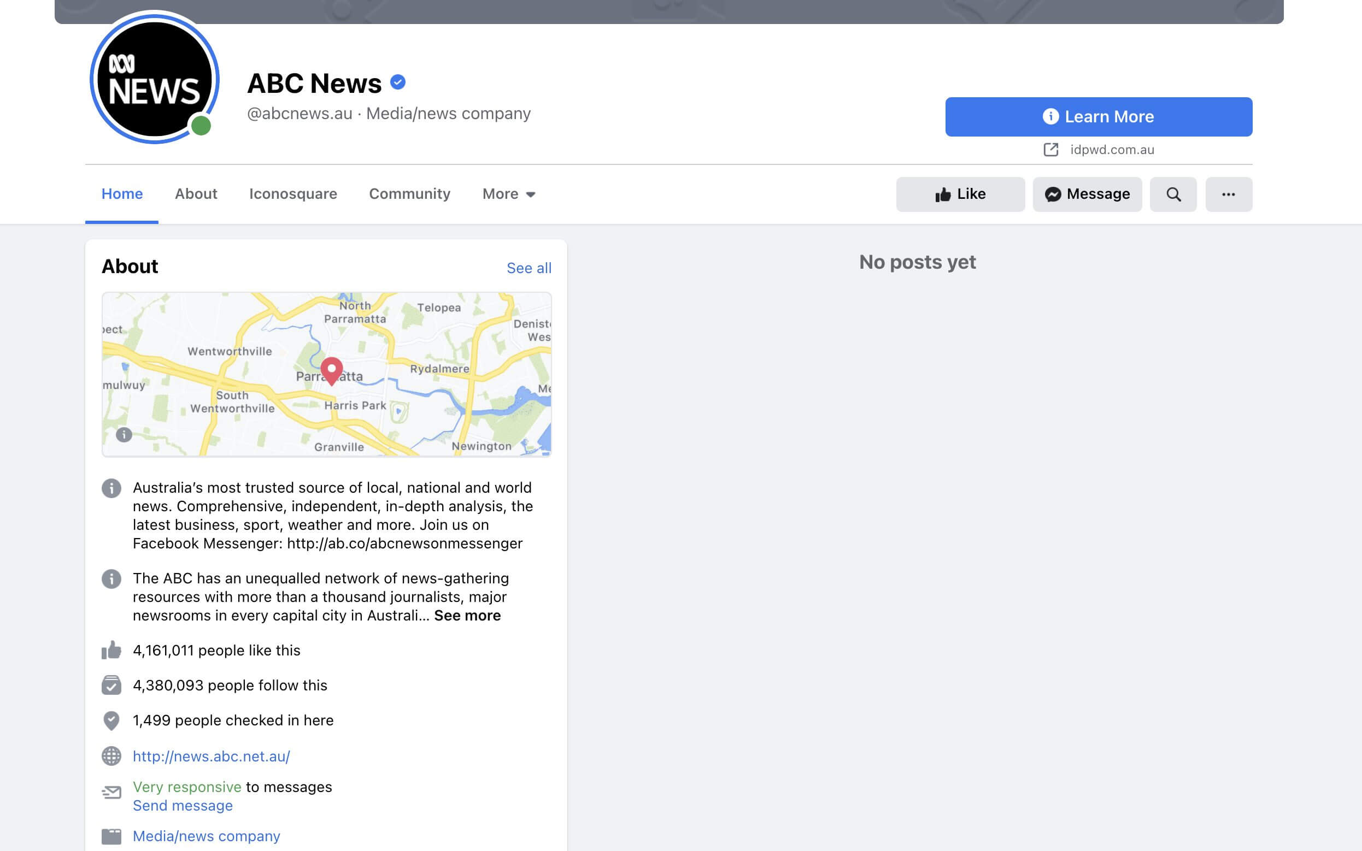
Task: Click the Granville label on the map
Action: point(339,447)
